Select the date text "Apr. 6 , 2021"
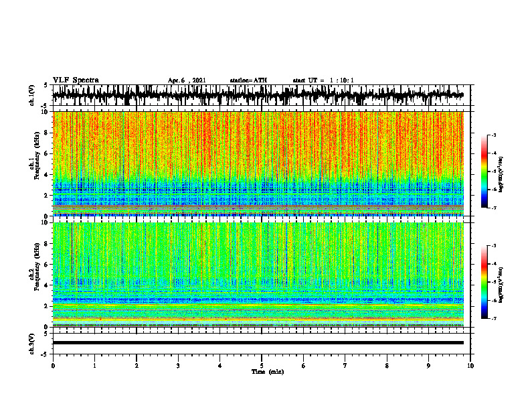Viewport: 530px width, 410px height. [x=187, y=80]
